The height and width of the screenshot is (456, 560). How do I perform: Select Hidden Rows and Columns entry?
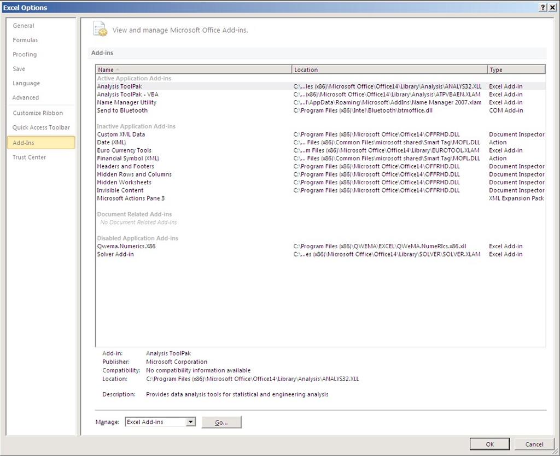tap(320, 174)
